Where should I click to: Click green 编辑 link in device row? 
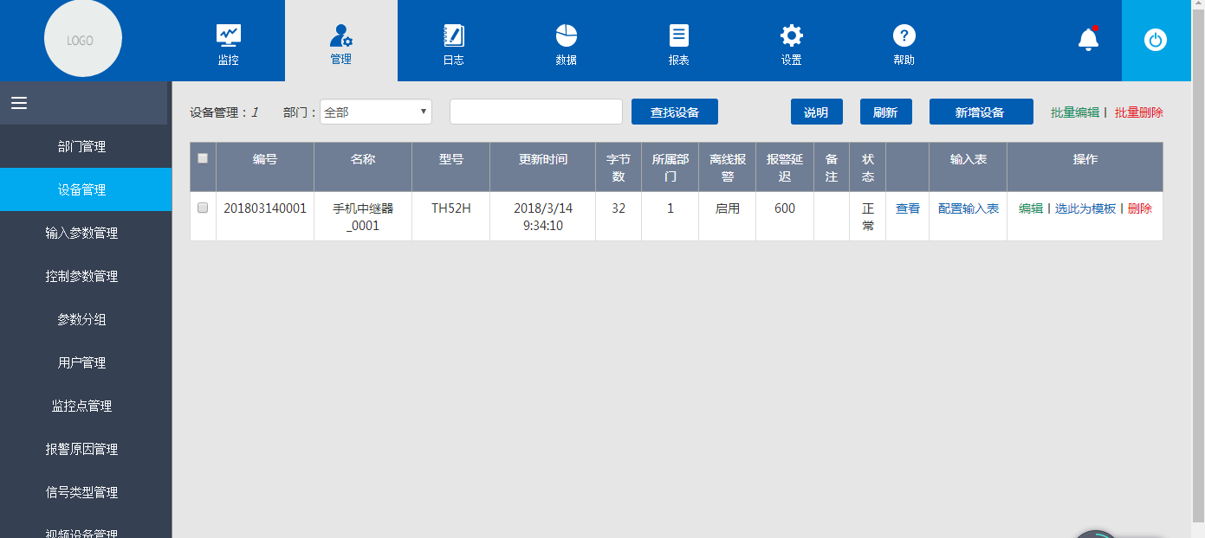[1031, 208]
